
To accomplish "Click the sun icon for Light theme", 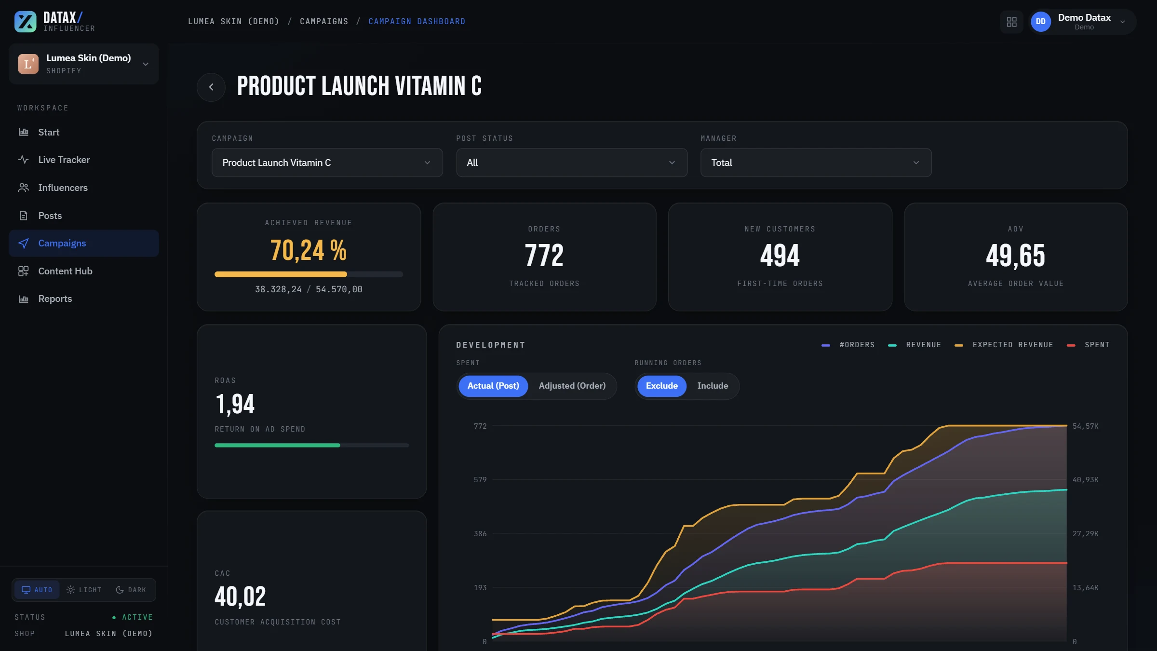I will (x=70, y=590).
